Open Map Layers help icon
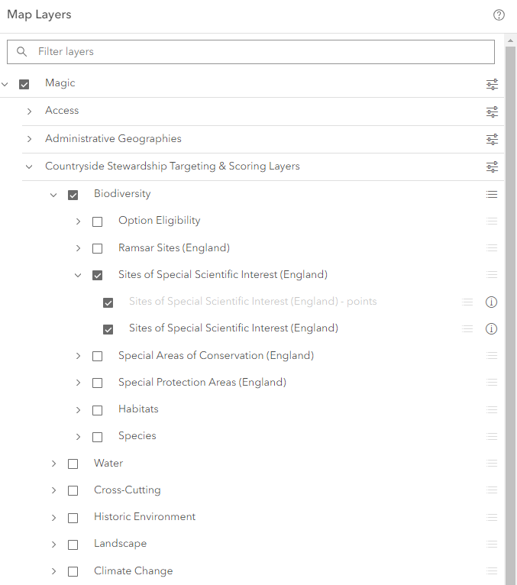The height and width of the screenshot is (585, 517). tap(499, 15)
